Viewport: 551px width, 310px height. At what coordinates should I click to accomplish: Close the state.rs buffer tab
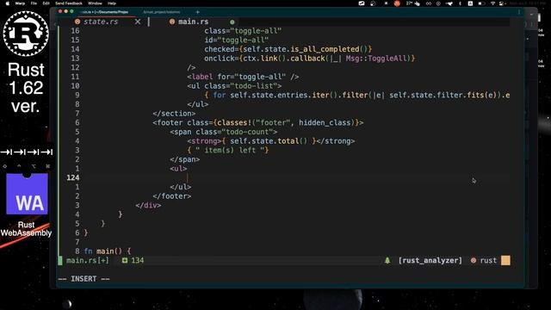138,22
